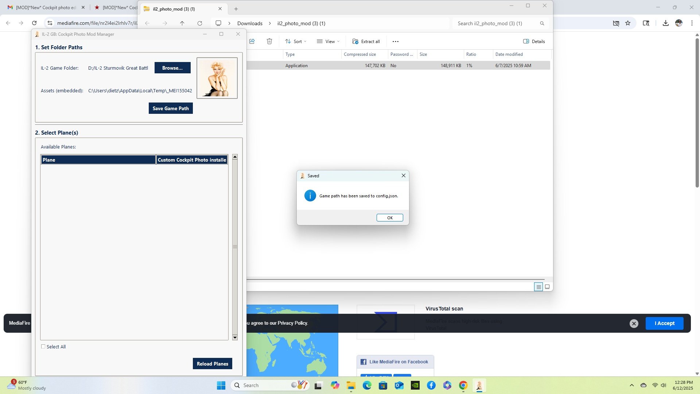Click the Browse... button for game folder

(x=172, y=68)
